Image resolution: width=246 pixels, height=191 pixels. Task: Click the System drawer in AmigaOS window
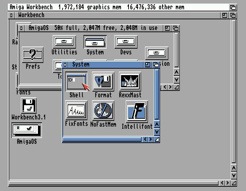(95, 42)
